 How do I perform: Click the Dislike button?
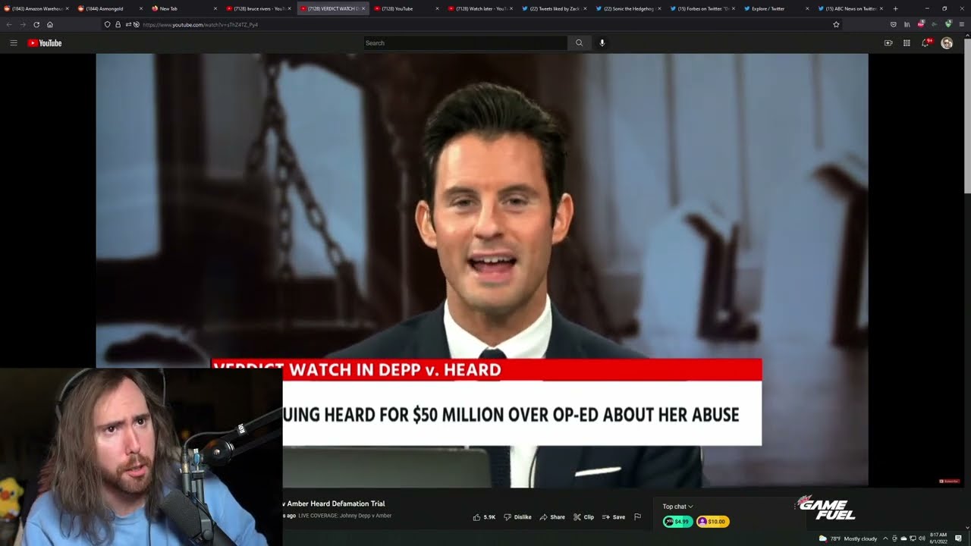pos(517,517)
